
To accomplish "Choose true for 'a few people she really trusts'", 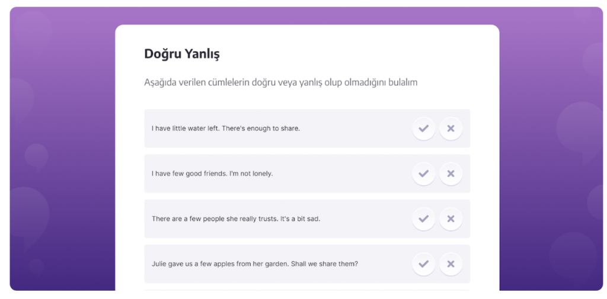I will (423, 218).
